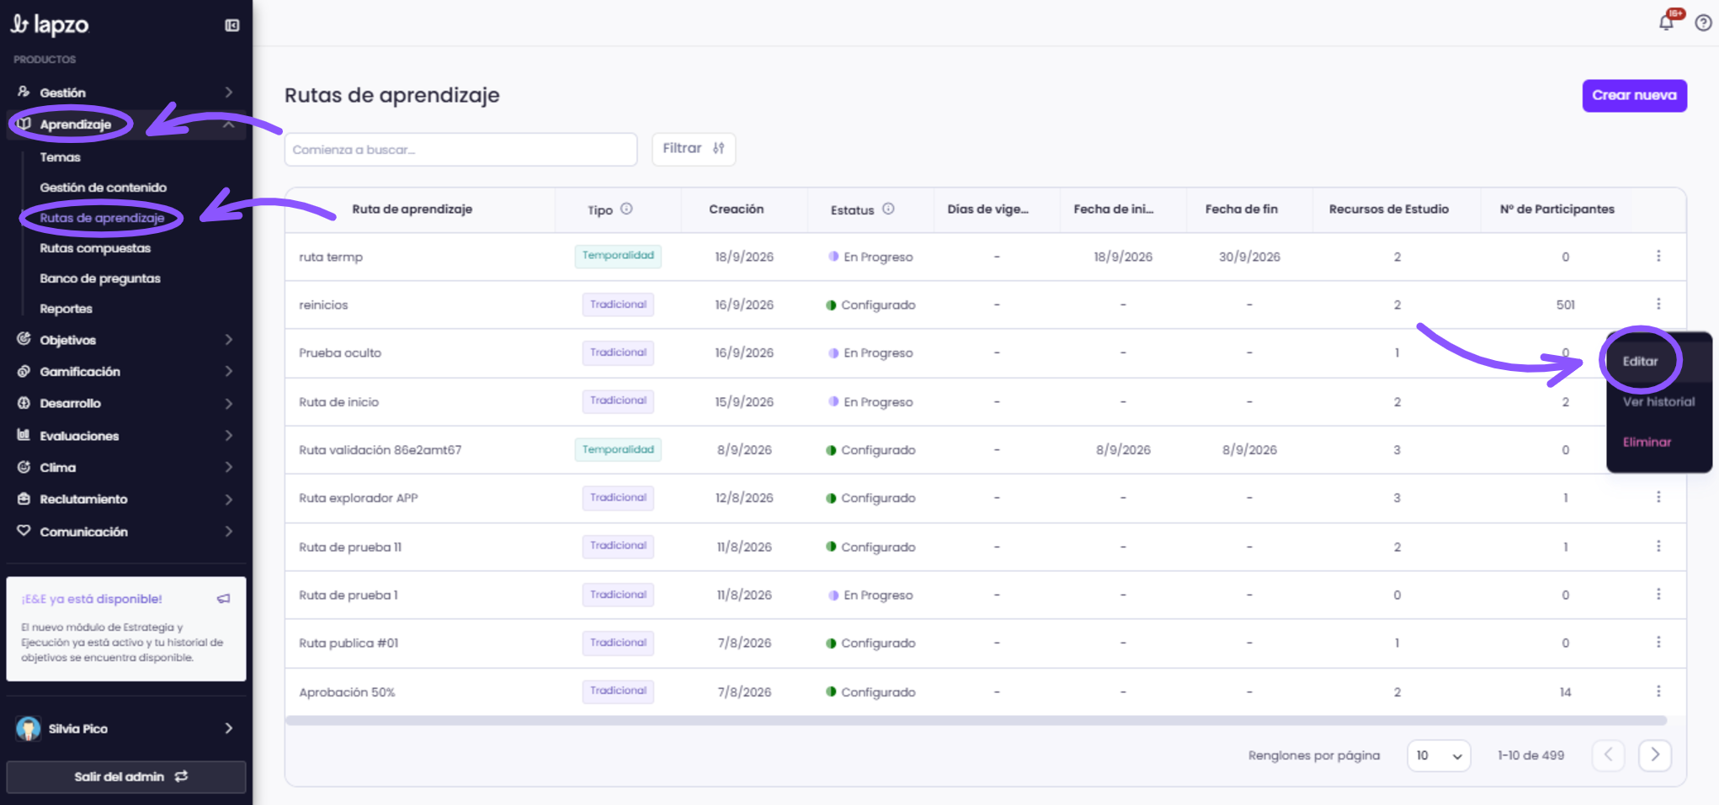Open Rutas compuestas in the sidebar
The width and height of the screenshot is (1719, 805).
(x=95, y=248)
